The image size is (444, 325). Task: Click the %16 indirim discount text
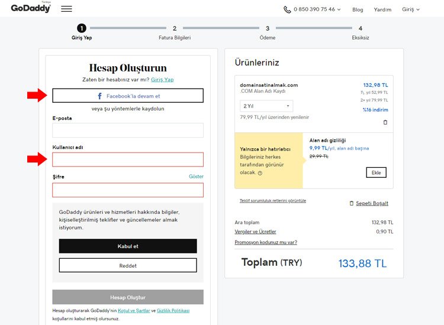tap(375, 110)
